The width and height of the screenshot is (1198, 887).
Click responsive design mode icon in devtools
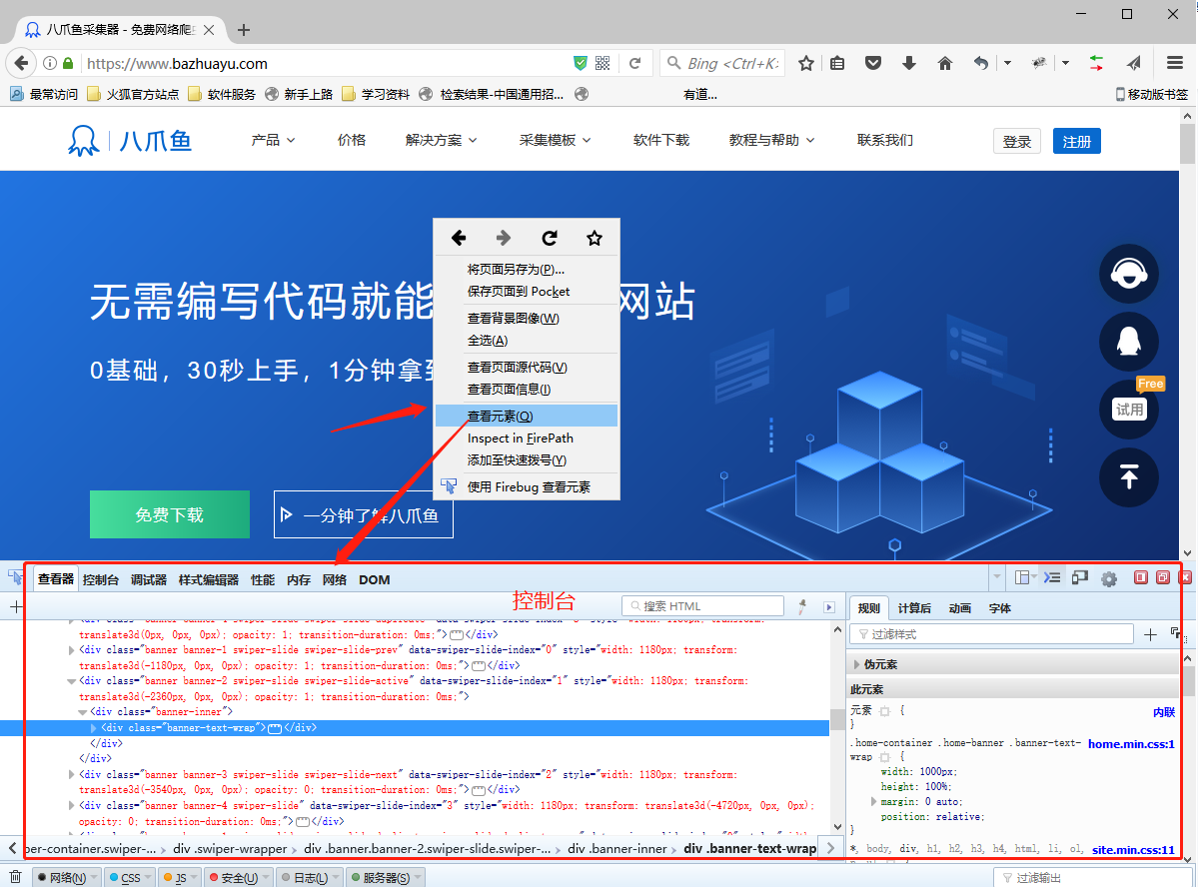1079,578
